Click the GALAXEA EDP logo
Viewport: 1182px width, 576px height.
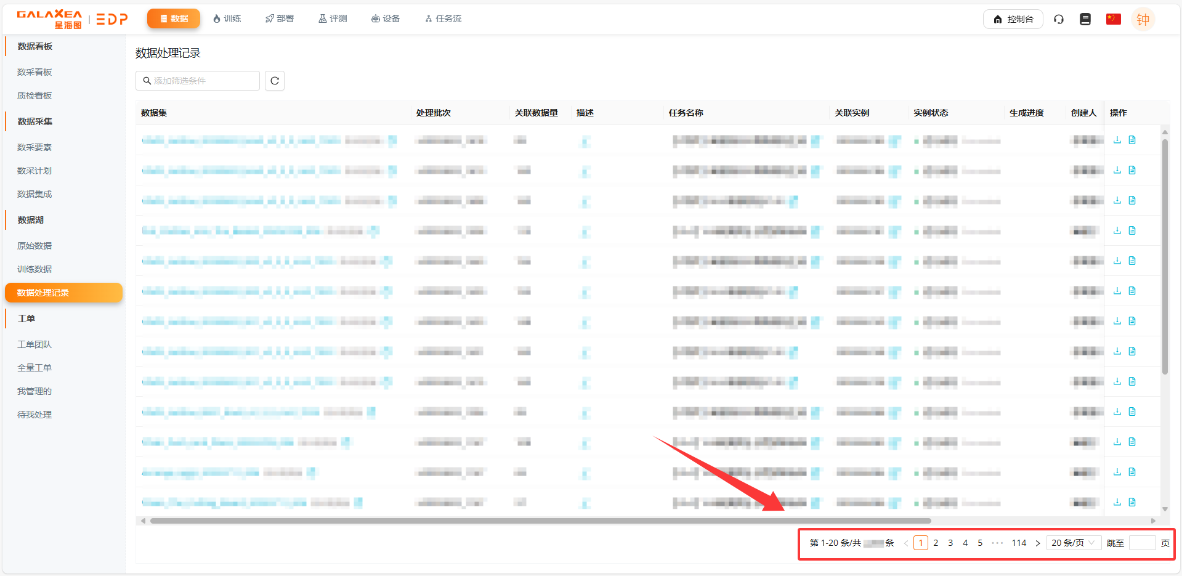72,19
